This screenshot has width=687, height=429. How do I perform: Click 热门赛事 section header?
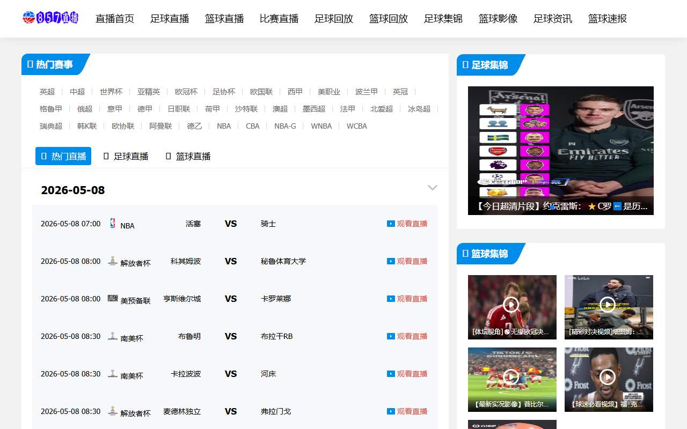(55, 64)
